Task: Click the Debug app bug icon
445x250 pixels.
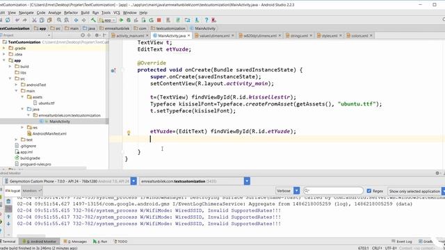Action: pos(129,20)
